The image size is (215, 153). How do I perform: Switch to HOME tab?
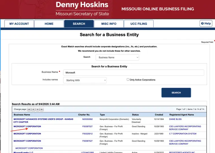49,24
